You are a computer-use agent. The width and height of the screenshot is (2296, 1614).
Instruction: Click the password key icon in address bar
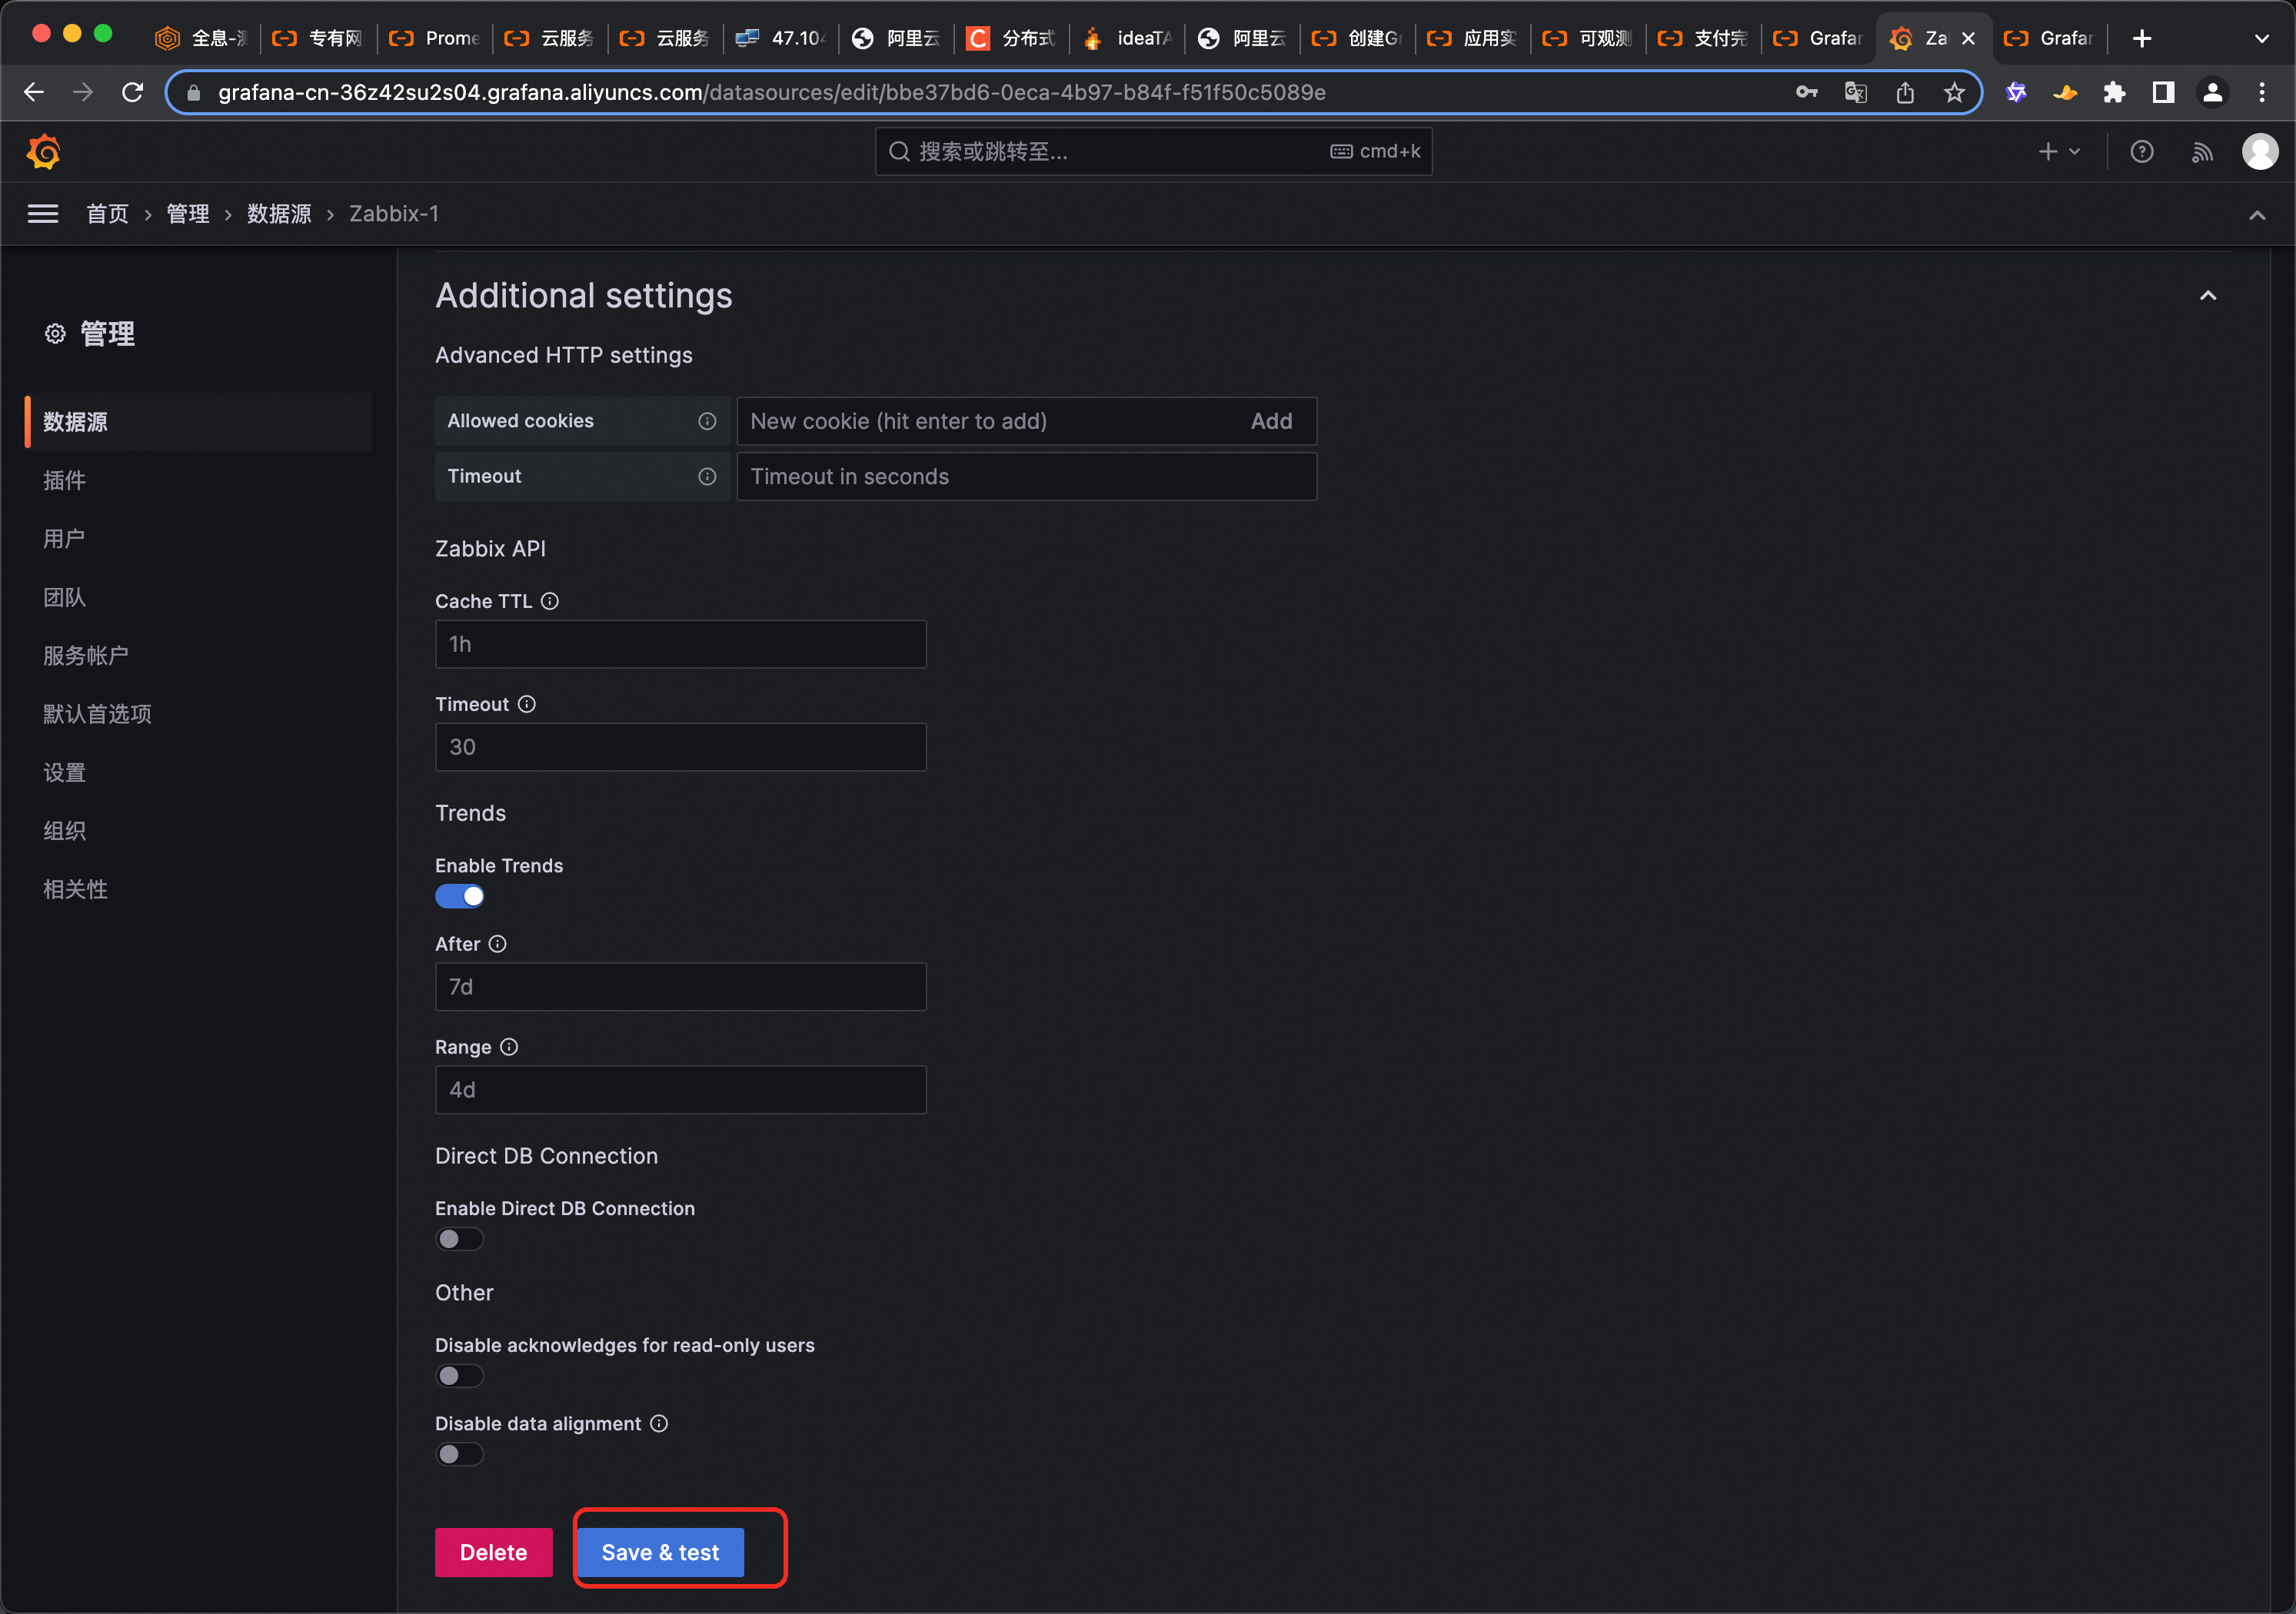(1806, 93)
